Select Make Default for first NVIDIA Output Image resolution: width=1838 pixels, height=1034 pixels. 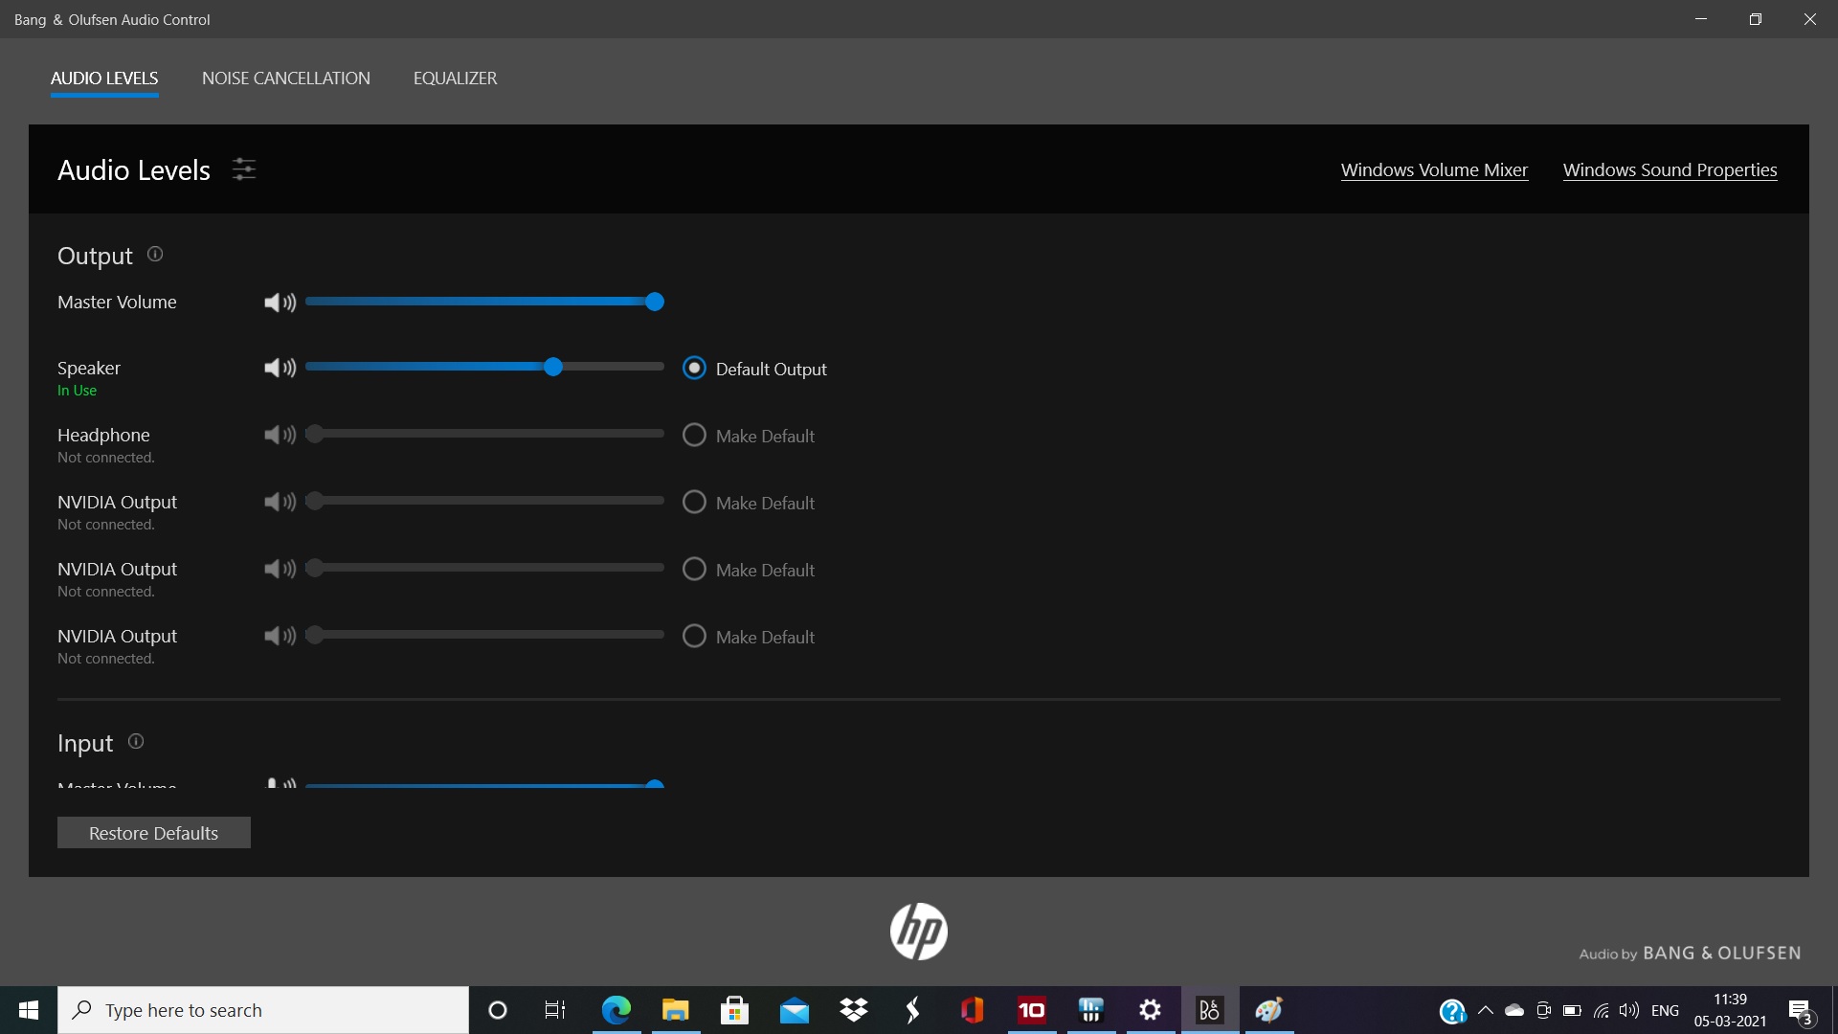(694, 502)
